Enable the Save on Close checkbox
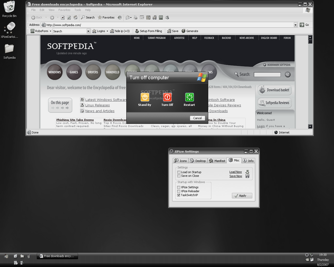Image resolution: width=334 pixels, height=267 pixels. 179,176
